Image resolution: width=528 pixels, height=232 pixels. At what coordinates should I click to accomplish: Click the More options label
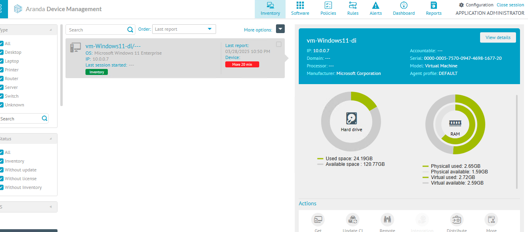click(x=258, y=30)
